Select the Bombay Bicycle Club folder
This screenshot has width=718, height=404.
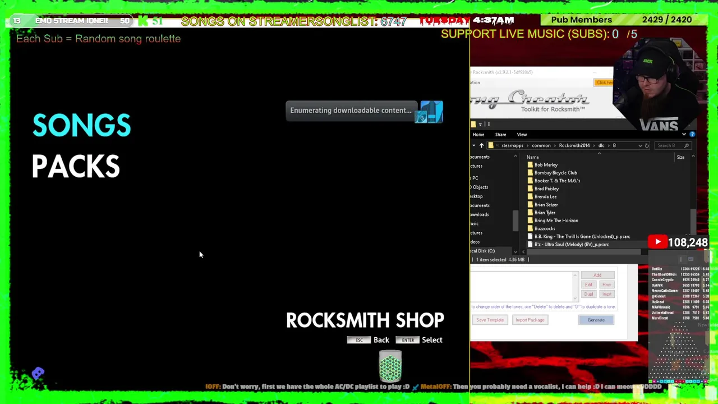point(556,173)
